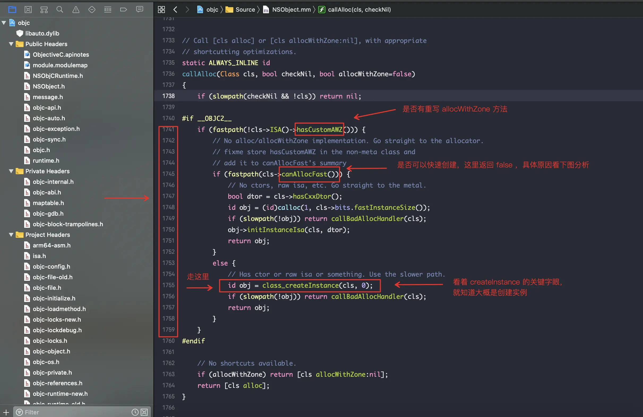The height and width of the screenshot is (417, 643).
Task: Toggle source-control status filter icon
Action: point(144,412)
